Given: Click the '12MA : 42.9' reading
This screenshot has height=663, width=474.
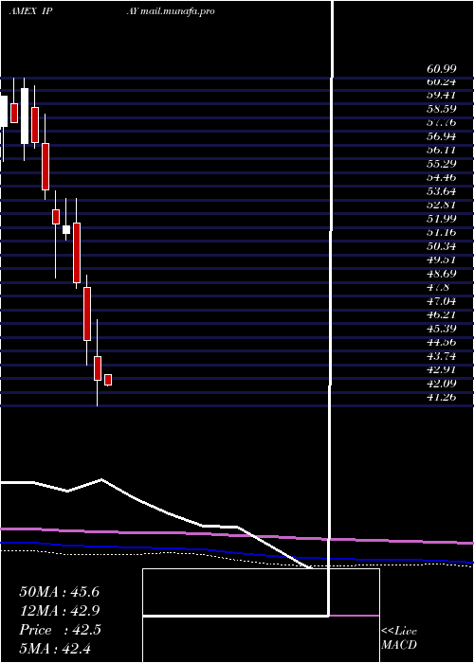Looking at the screenshot, I should point(59,611).
